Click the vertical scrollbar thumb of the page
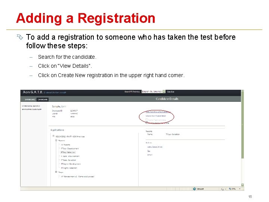This screenshot has height=202, width=269. [x=242, y=125]
